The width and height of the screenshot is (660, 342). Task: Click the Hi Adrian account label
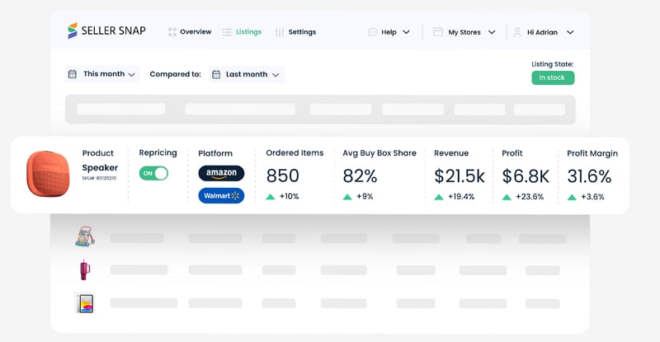coord(542,32)
